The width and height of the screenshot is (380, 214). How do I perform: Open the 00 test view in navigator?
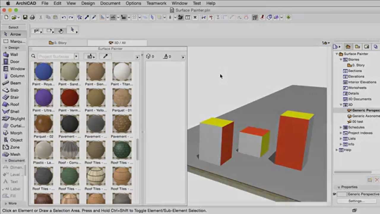tap(355, 122)
